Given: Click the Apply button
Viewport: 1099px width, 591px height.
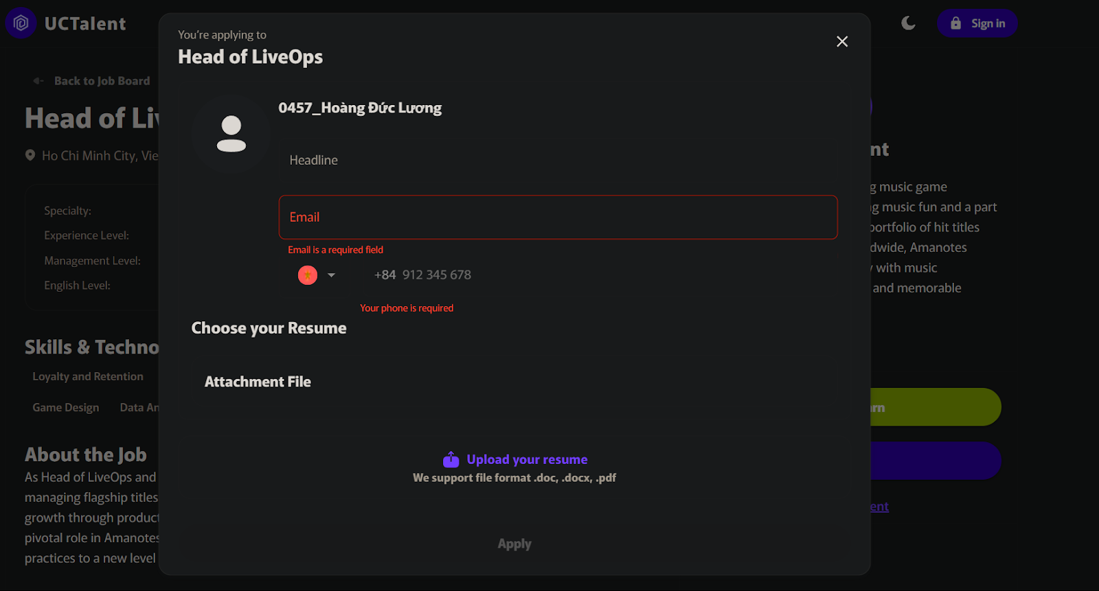Looking at the screenshot, I should [514, 544].
